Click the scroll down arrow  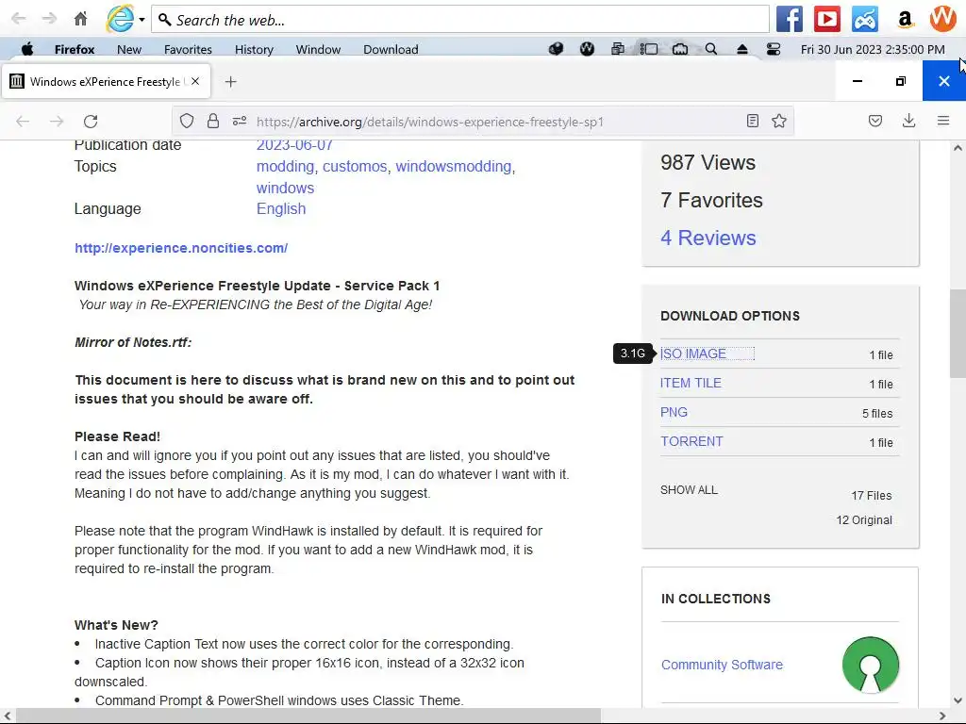coord(958,700)
